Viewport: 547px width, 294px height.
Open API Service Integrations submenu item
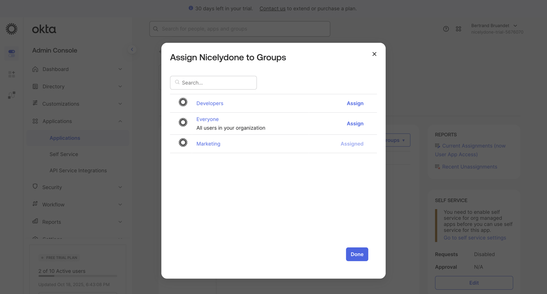click(78, 170)
